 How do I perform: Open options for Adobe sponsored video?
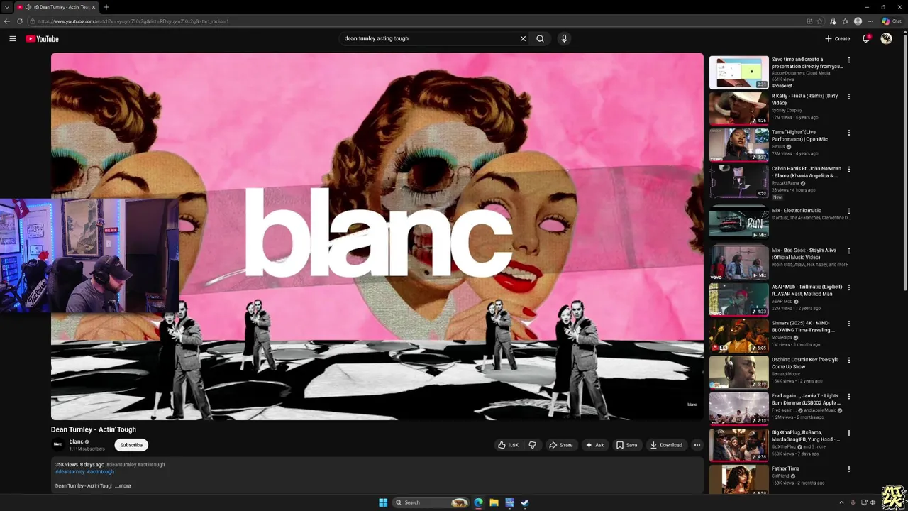[848, 60]
